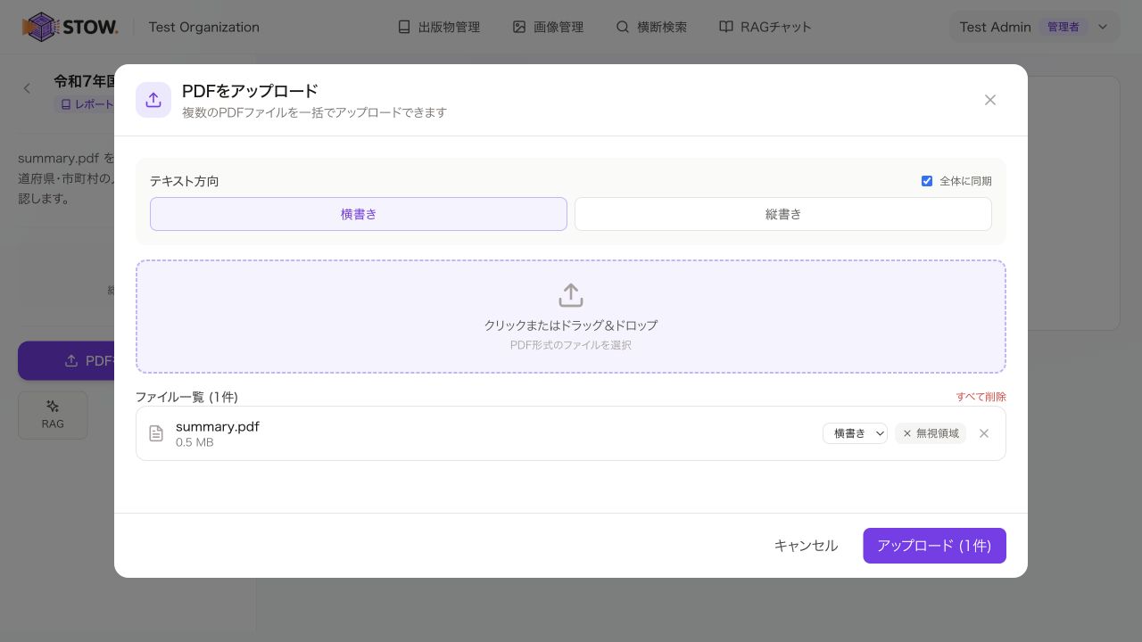Screen dimensions: 1142x642
Task: Click the キャンセル button
Action: pos(806,546)
